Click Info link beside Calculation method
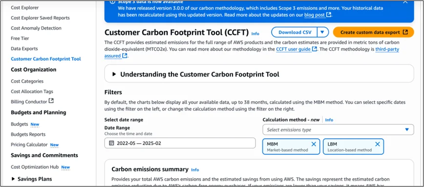The height and width of the screenshot is (187, 424). coord(329,120)
